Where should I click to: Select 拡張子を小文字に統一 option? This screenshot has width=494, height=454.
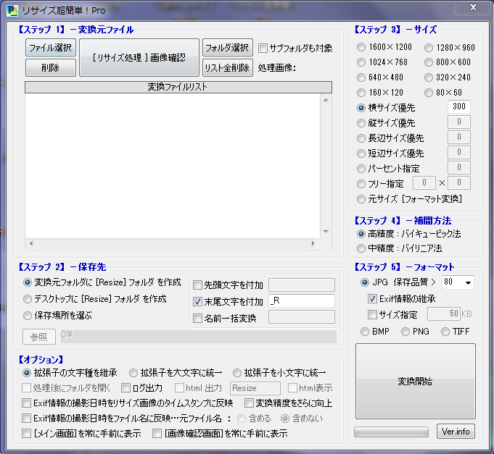(x=237, y=373)
